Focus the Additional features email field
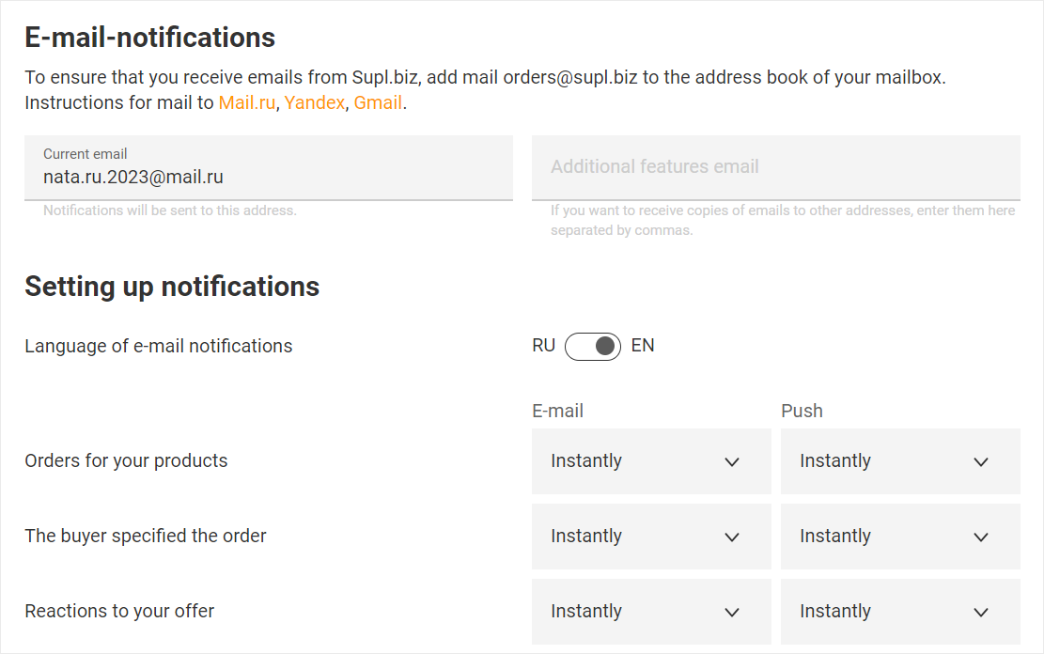The width and height of the screenshot is (1044, 654). coord(775,167)
